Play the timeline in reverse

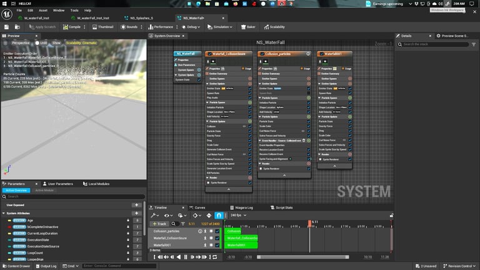tap(179, 257)
